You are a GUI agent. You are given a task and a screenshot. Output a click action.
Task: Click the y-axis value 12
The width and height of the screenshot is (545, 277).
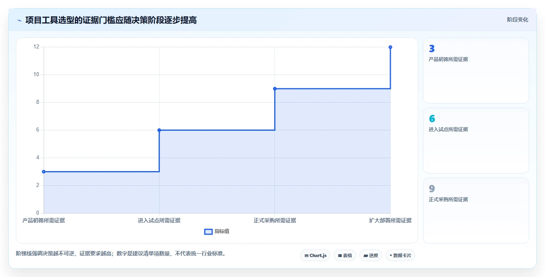pyautogui.click(x=36, y=47)
